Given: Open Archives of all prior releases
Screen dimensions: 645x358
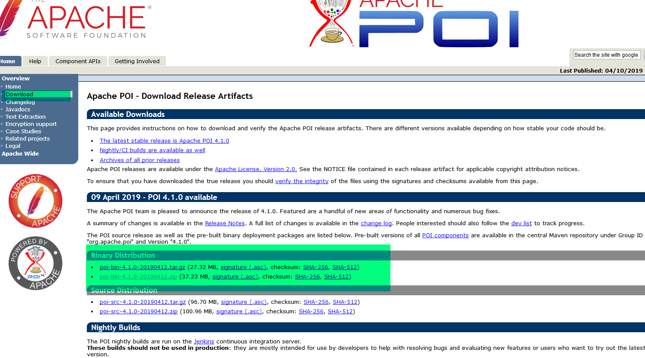Looking at the screenshot, I should (139, 159).
